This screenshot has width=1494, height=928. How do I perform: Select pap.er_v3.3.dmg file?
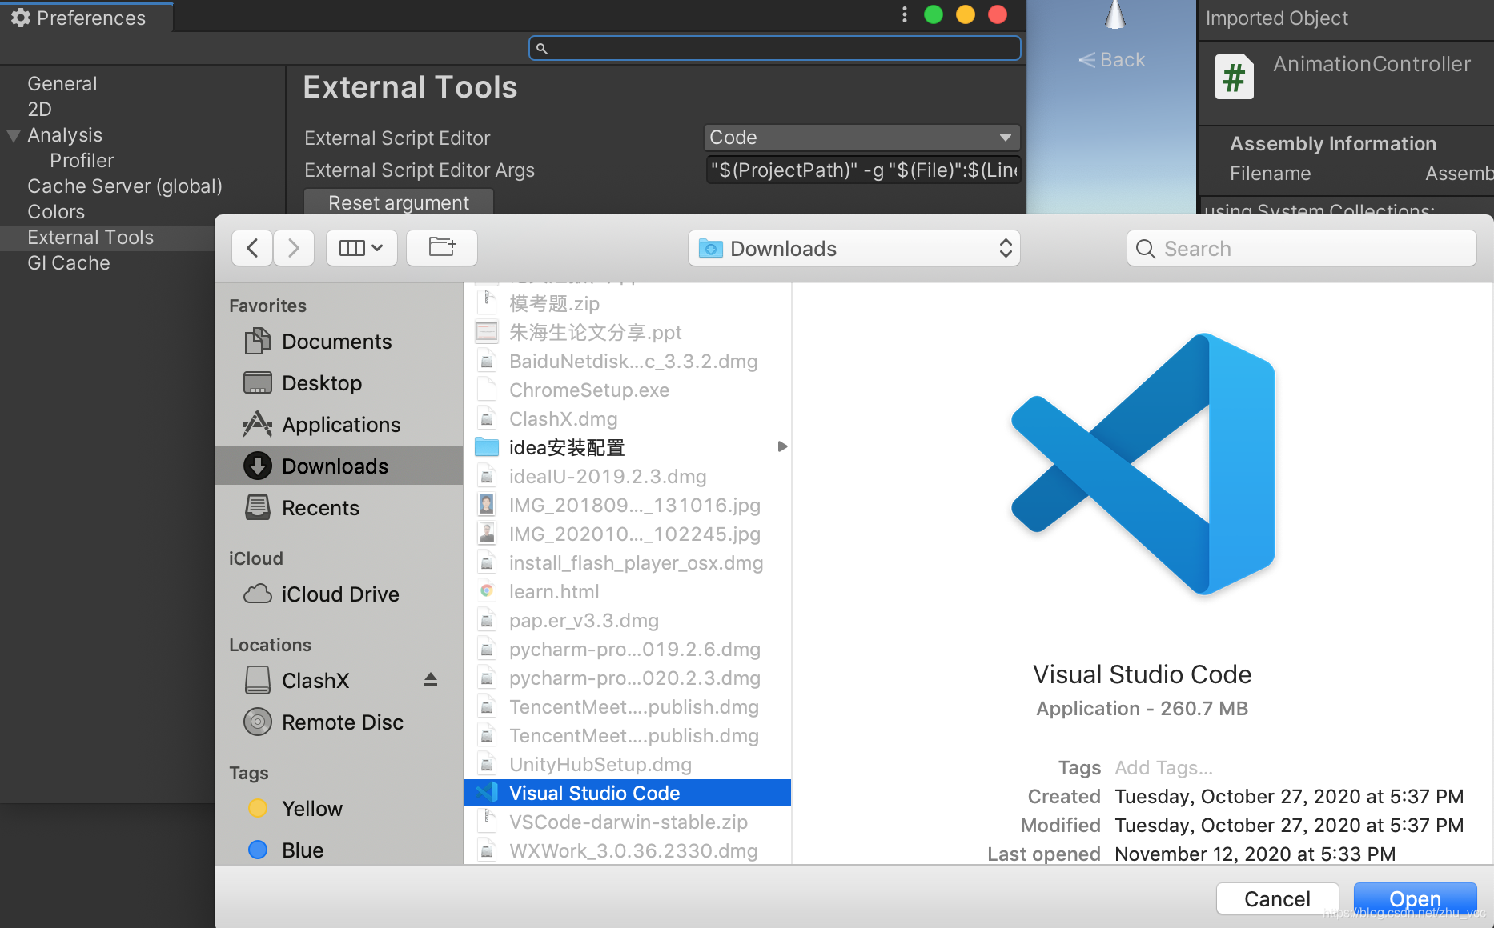pos(628,621)
